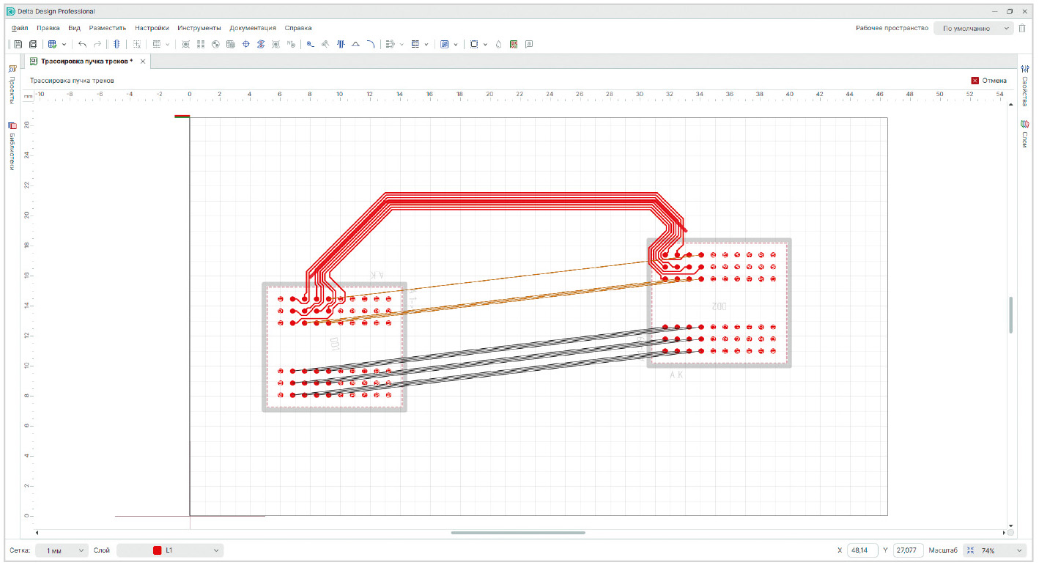Click the Save icon in the toolbar
1039x568 pixels.
[18, 45]
